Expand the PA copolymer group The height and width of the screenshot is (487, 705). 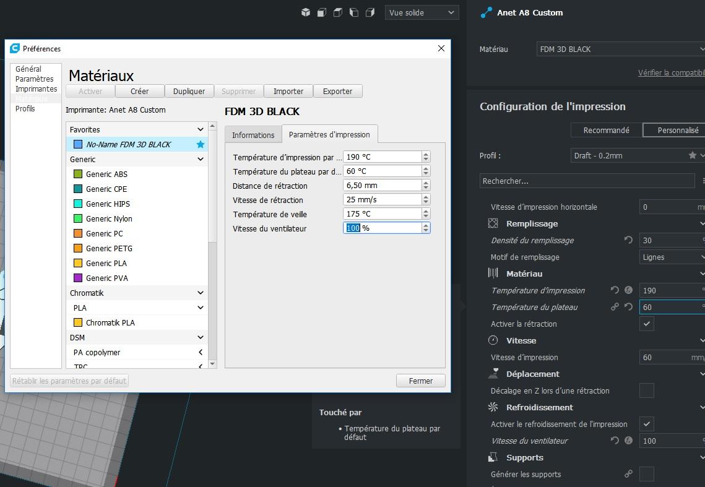201,352
